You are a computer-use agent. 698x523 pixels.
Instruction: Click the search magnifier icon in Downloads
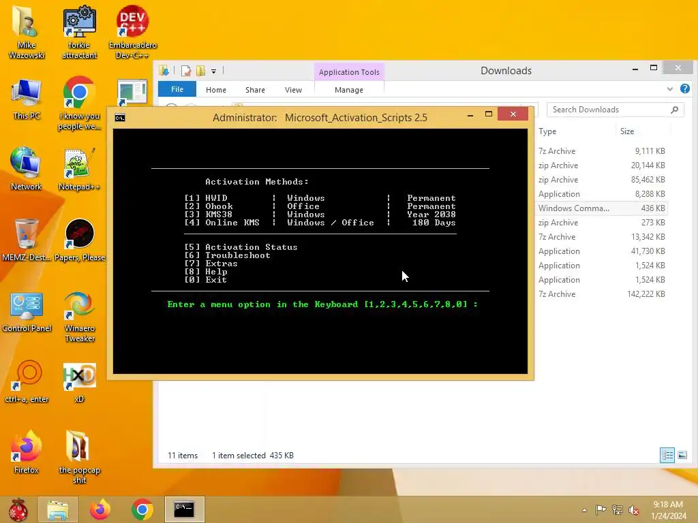click(674, 110)
